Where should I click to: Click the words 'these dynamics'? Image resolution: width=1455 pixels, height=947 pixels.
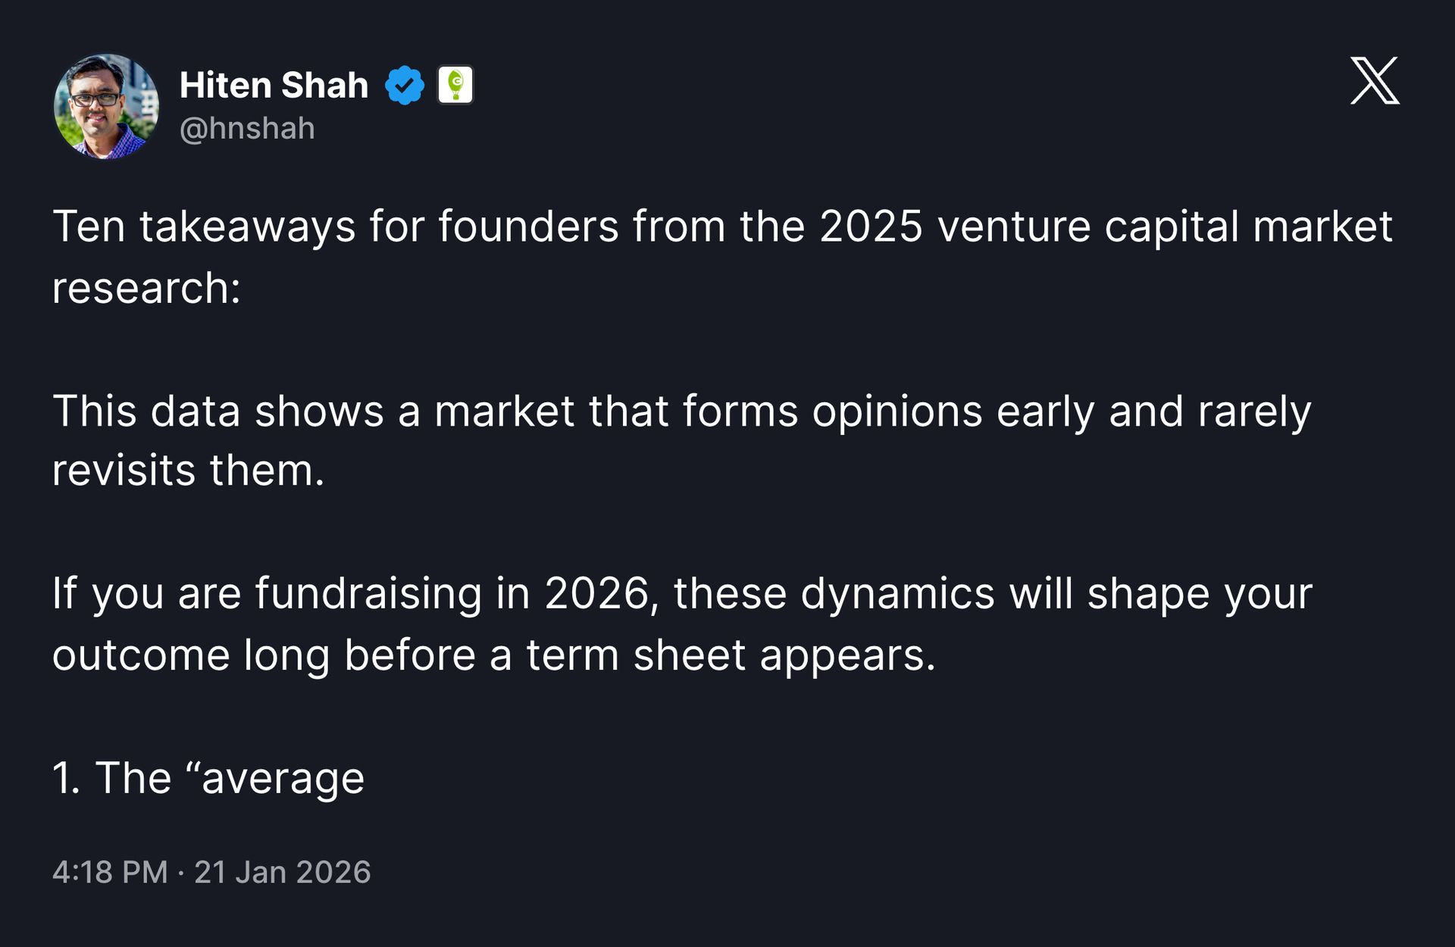pos(834,594)
